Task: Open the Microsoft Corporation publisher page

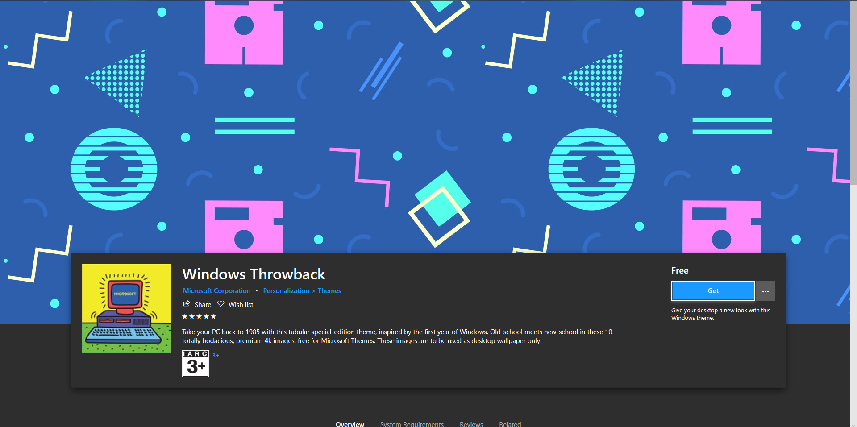Action: coord(216,290)
